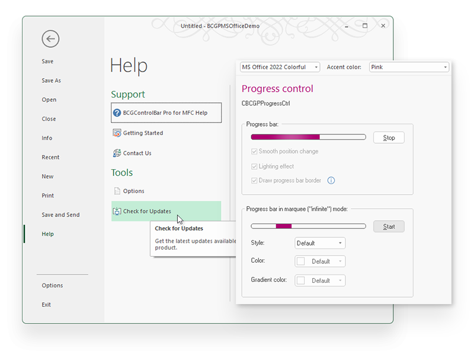Click the pink progress bar
The height and width of the screenshot is (355, 474).
click(308, 137)
